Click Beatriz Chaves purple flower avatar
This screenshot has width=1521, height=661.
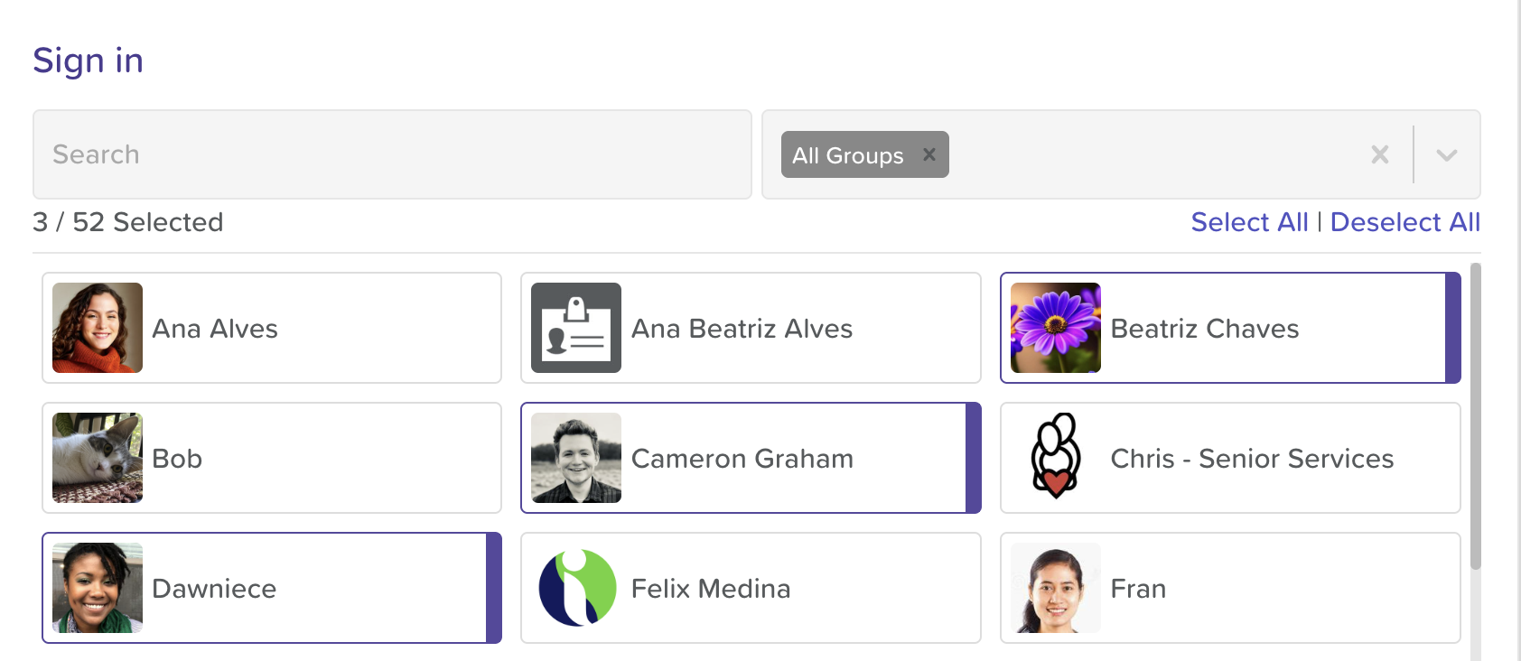[x=1055, y=328]
